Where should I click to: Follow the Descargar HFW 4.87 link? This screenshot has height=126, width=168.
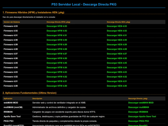(x=57, y=54)
